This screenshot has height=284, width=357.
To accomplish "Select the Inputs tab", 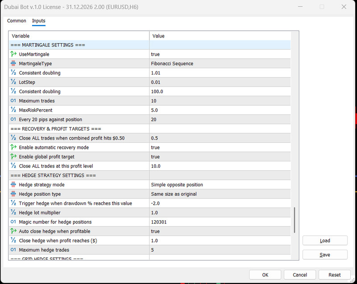I will pos(39,21).
